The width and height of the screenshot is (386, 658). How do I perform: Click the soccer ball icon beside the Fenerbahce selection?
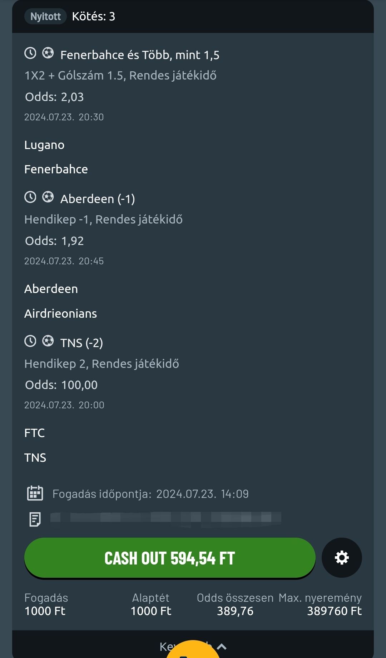tap(48, 53)
